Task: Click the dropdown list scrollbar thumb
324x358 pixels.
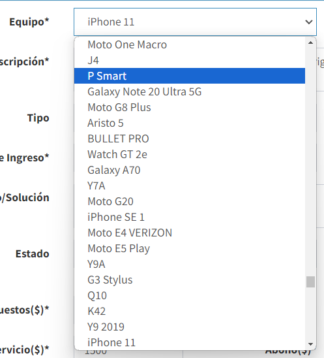Action: point(310,282)
